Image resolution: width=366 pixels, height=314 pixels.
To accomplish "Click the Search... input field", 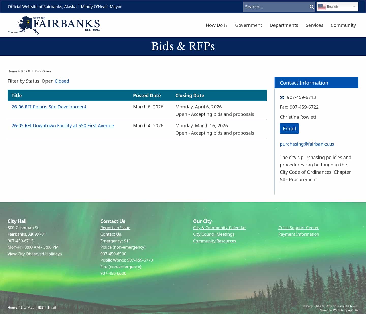I will pos(274,7).
